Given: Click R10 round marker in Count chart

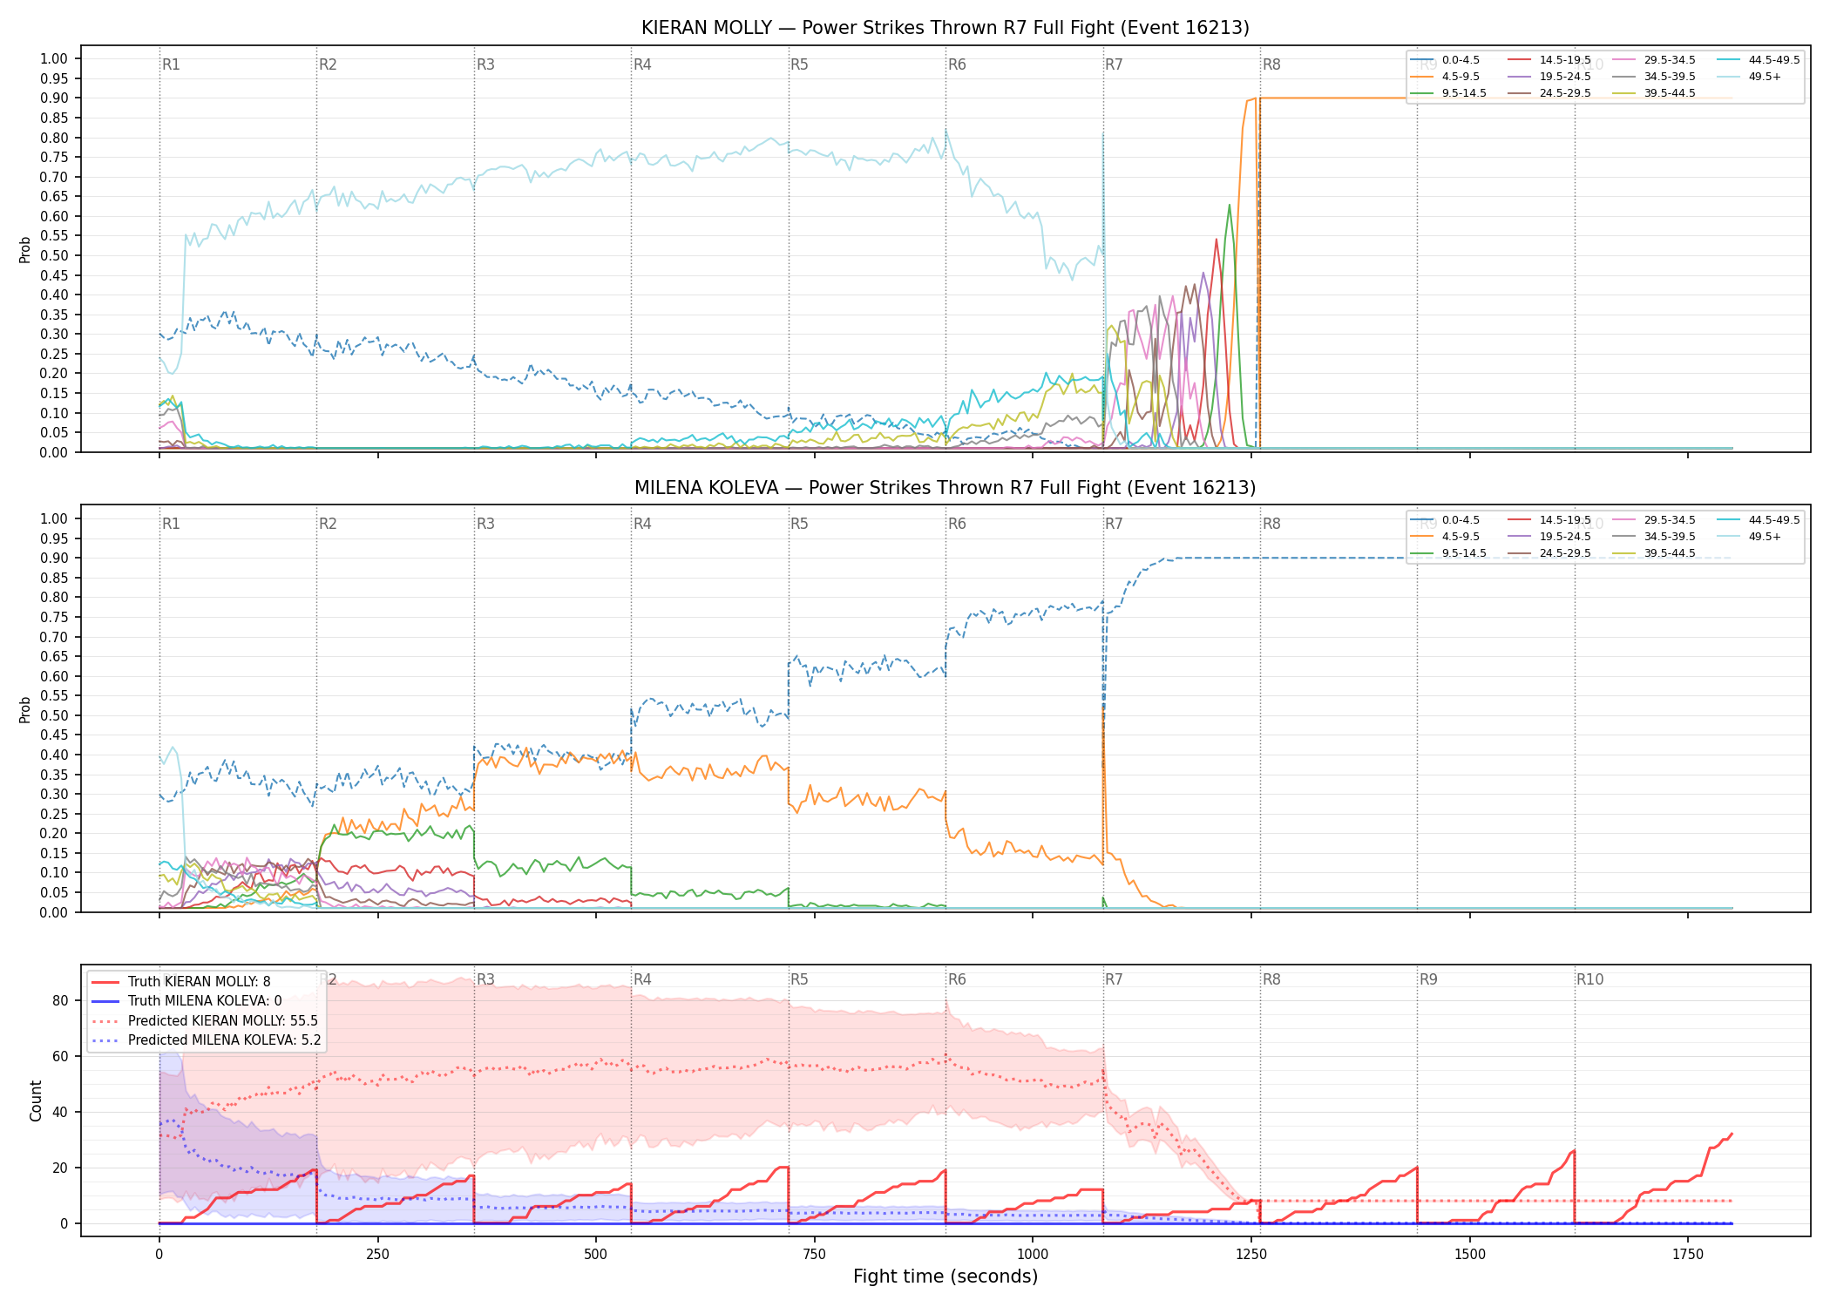Looking at the screenshot, I should click(x=1589, y=979).
